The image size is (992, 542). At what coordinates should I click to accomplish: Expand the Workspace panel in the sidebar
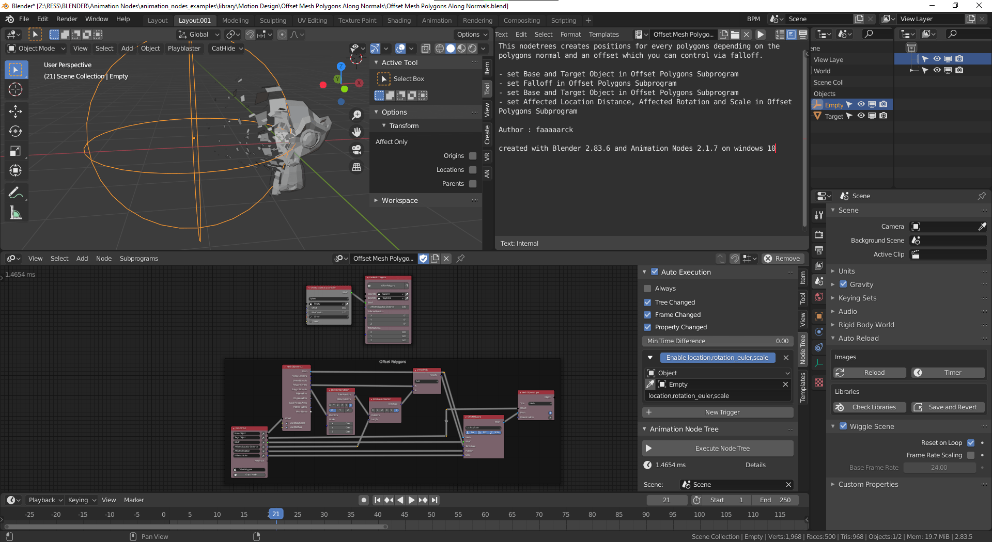tap(399, 200)
